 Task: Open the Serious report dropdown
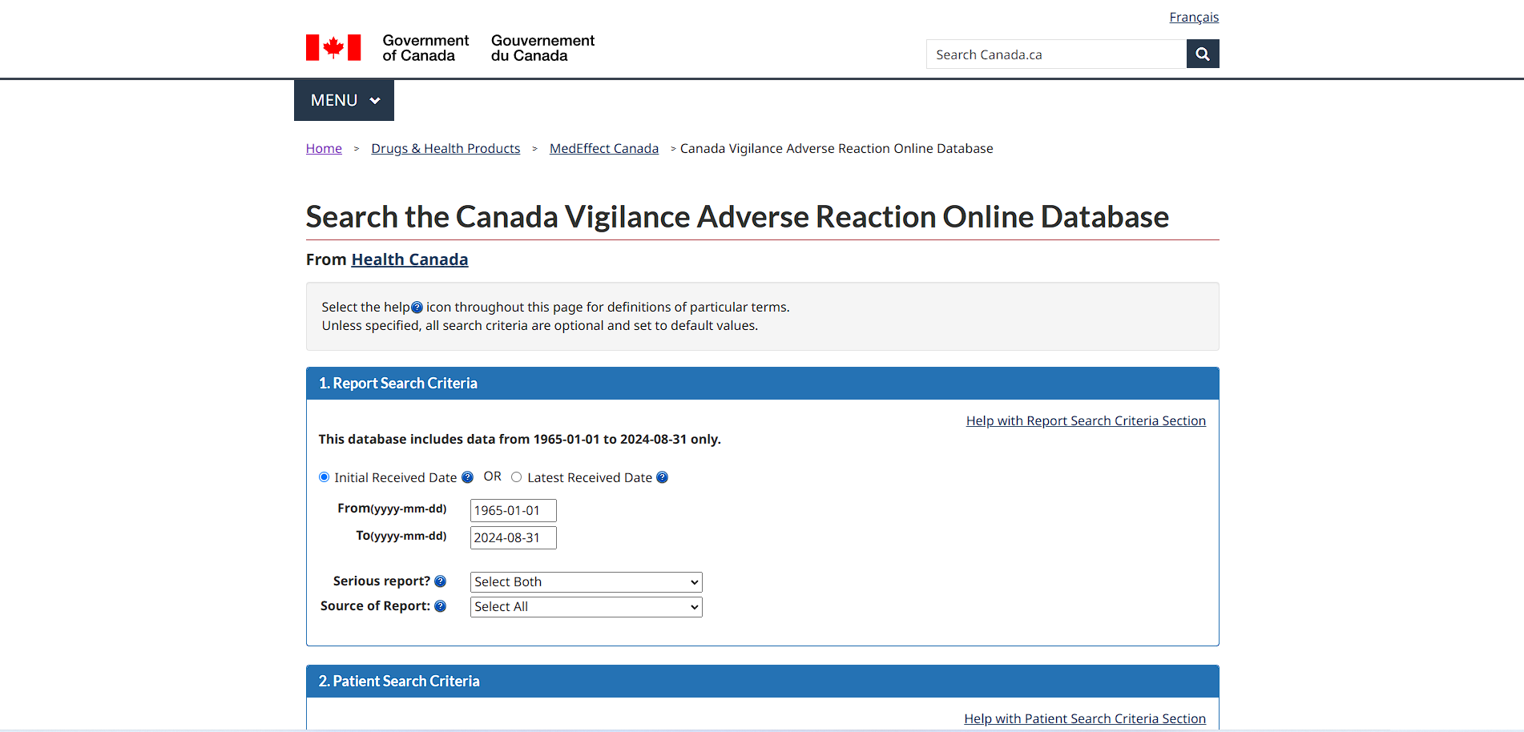coord(586,582)
